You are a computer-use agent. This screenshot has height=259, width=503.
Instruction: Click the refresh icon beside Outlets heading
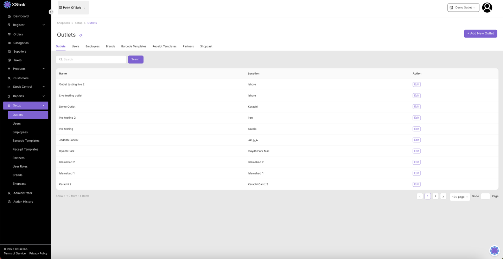pyautogui.click(x=81, y=35)
